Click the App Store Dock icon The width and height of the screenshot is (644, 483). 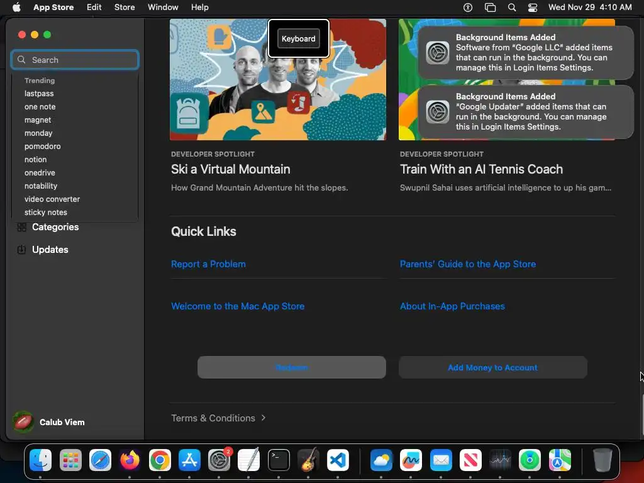pyautogui.click(x=189, y=460)
